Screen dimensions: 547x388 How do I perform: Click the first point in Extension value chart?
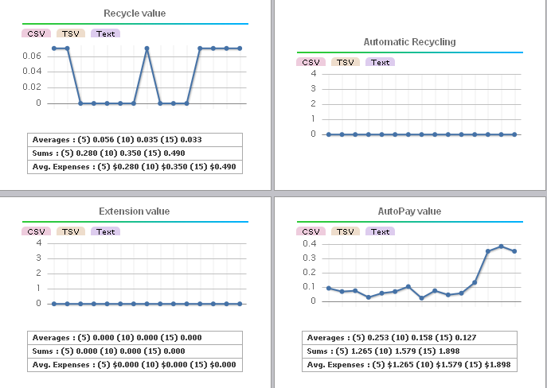(x=54, y=304)
